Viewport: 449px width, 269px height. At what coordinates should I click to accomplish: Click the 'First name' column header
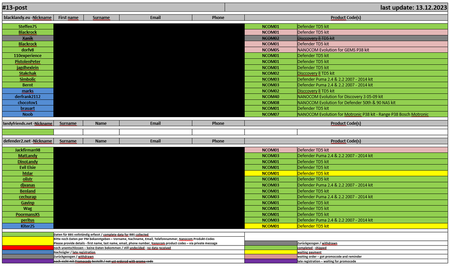pyautogui.click(x=68, y=17)
